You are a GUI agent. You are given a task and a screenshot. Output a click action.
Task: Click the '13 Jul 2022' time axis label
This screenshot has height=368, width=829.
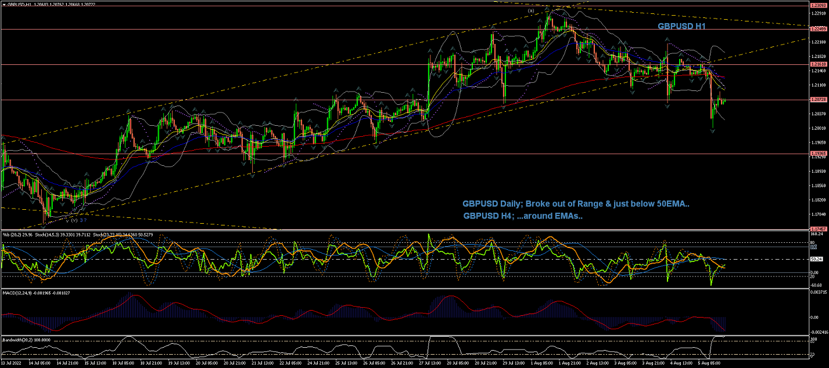click(x=10, y=365)
